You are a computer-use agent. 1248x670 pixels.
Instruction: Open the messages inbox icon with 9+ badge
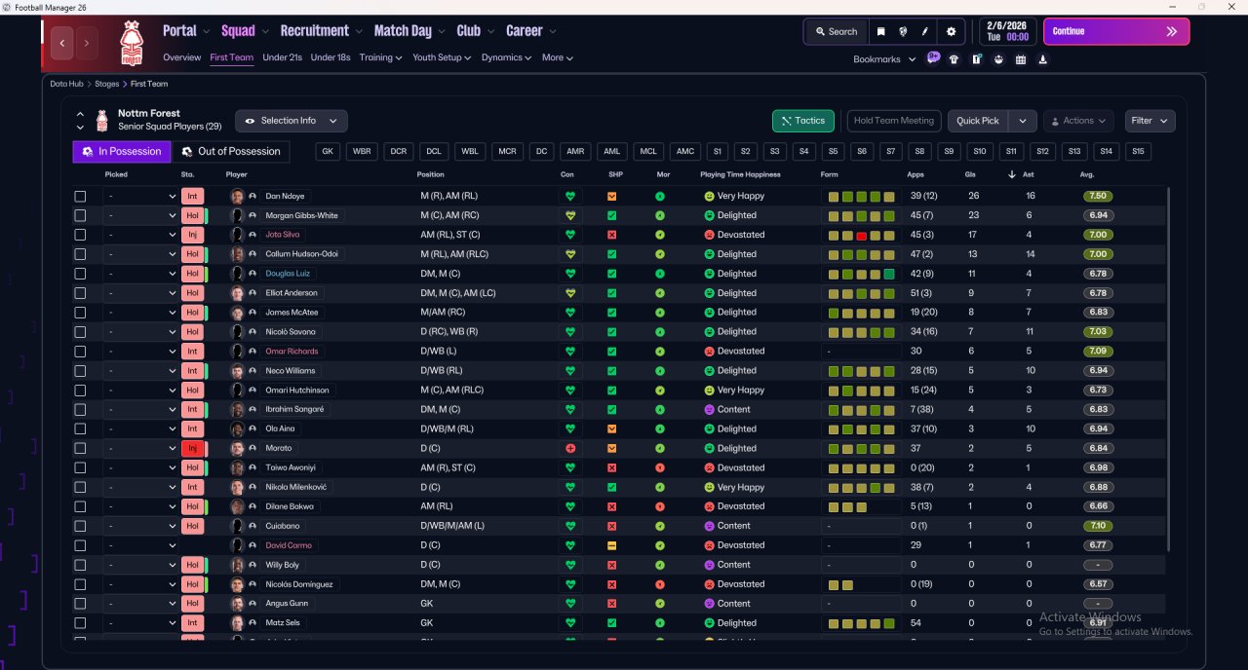point(933,58)
